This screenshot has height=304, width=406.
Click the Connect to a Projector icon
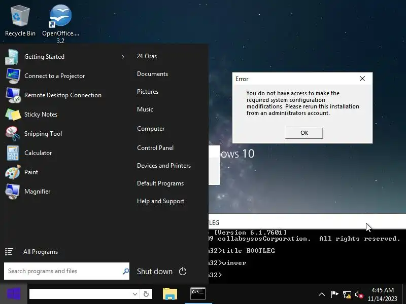tap(13, 76)
